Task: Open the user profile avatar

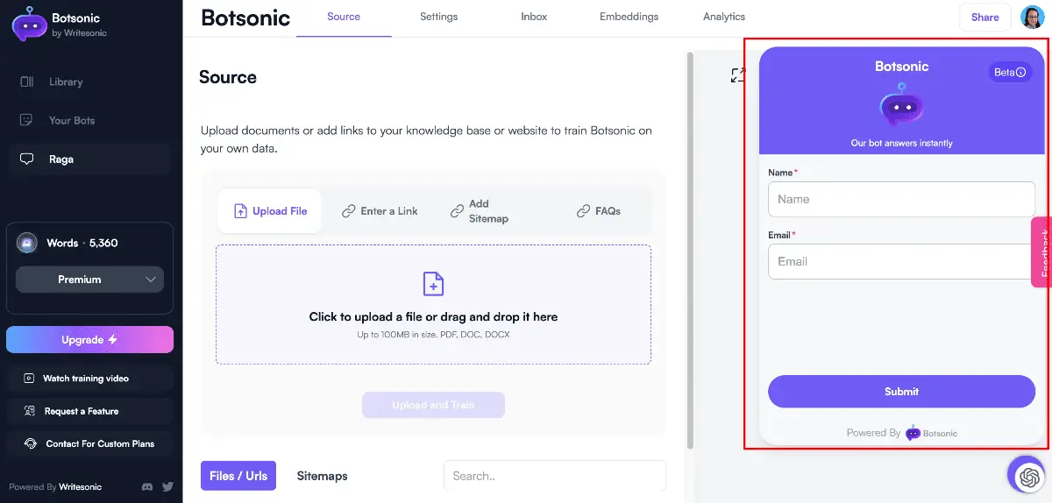Action: 1033,17
